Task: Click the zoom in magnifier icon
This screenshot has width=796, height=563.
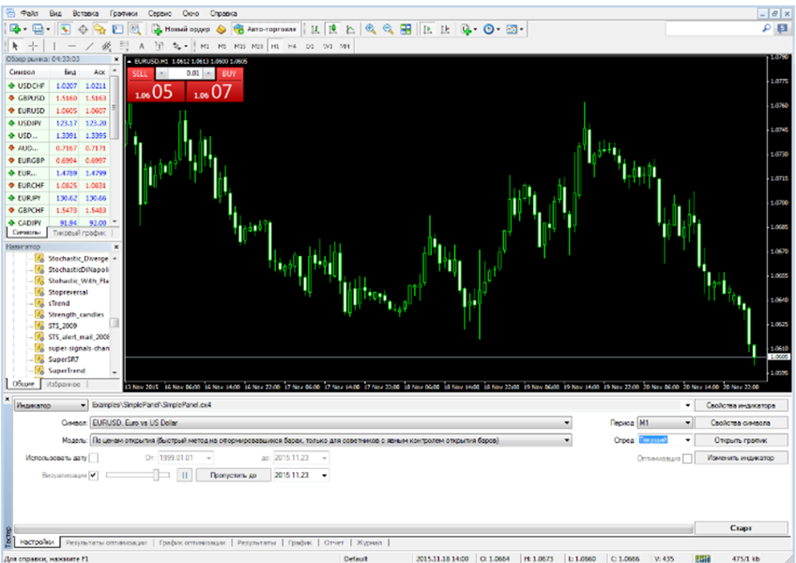Action: pyautogui.click(x=371, y=29)
